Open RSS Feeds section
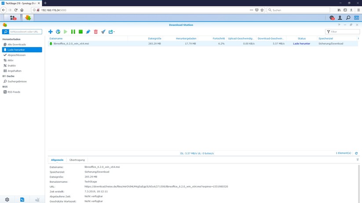This screenshot has height=203, width=362. [14, 92]
